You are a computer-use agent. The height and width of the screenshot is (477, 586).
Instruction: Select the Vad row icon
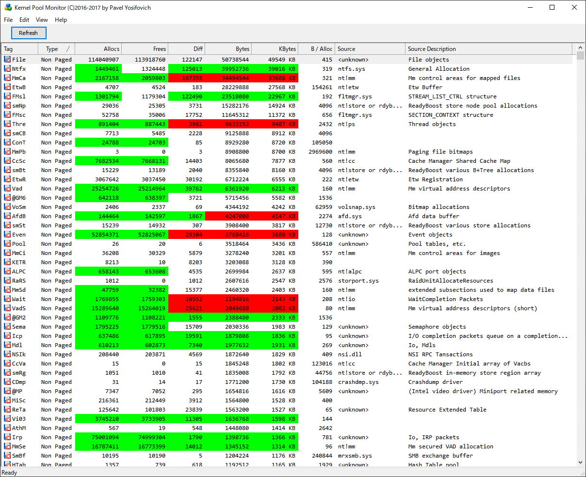point(7,189)
